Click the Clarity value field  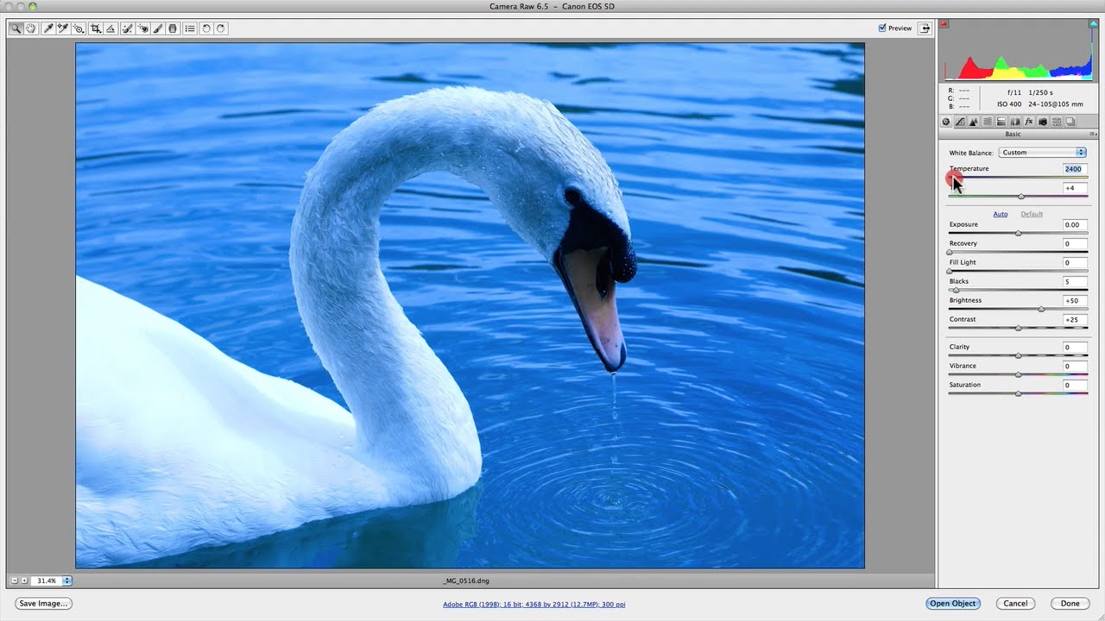(x=1075, y=348)
